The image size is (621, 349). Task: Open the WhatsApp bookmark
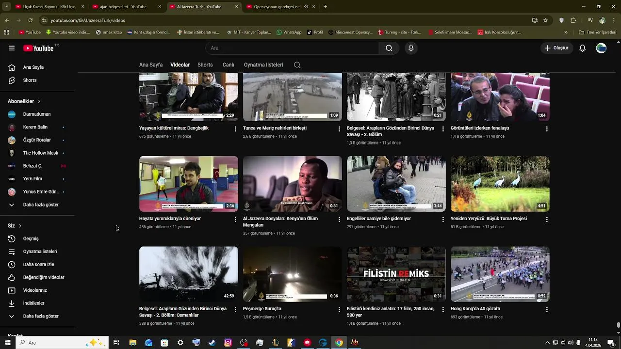coord(289,32)
